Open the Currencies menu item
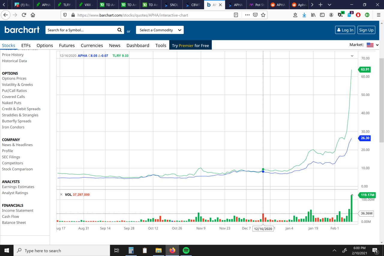Viewport: 384px width, 256px height. [x=92, y=45]
